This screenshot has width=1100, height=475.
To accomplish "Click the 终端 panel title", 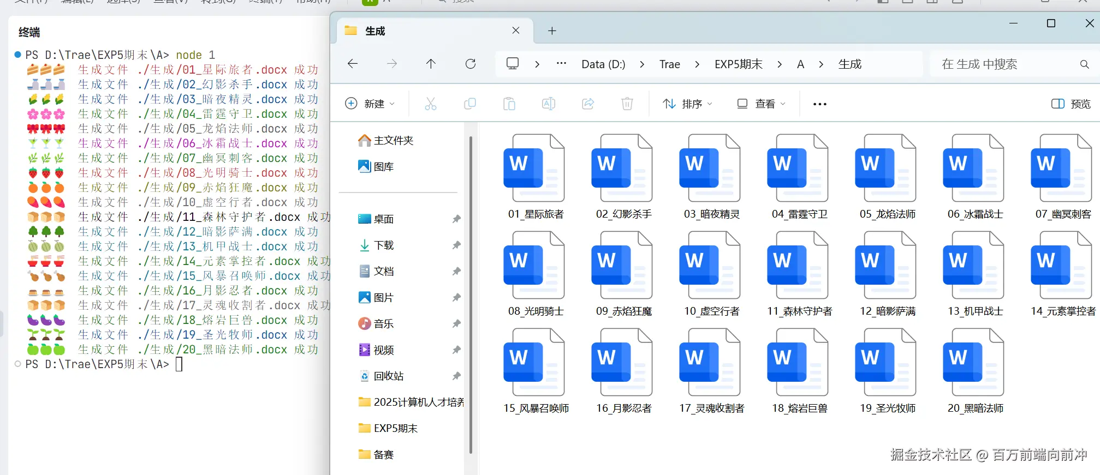I will [x=29, y=32].
